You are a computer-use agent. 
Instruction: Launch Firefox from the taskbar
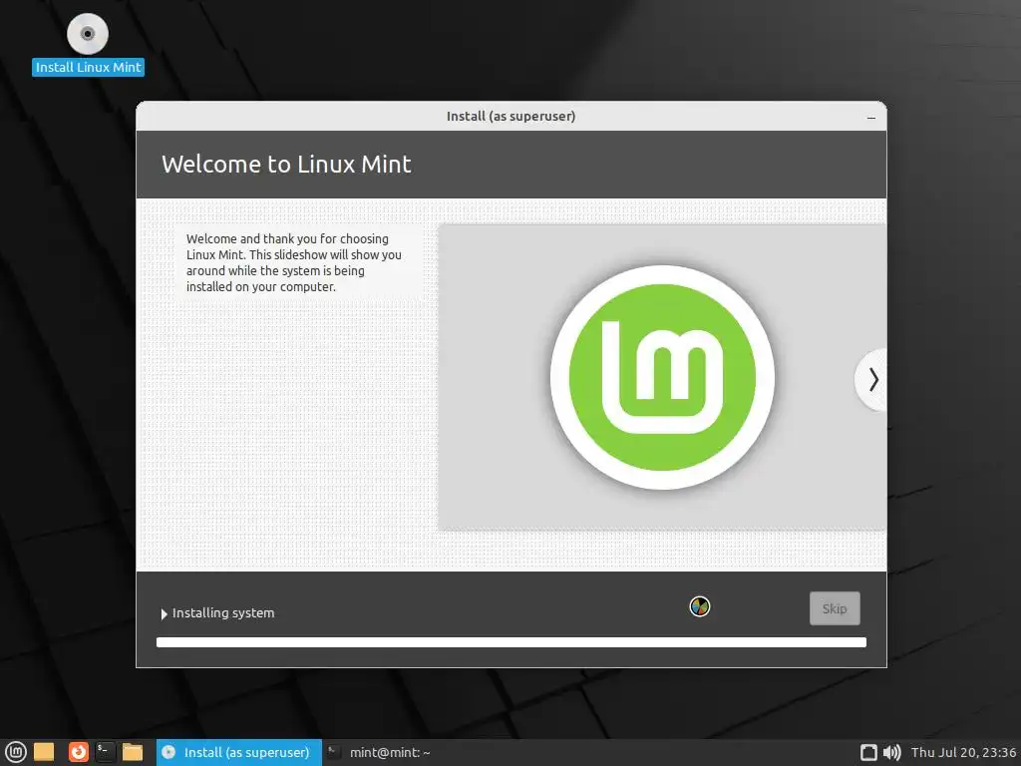tap(78, 752)
